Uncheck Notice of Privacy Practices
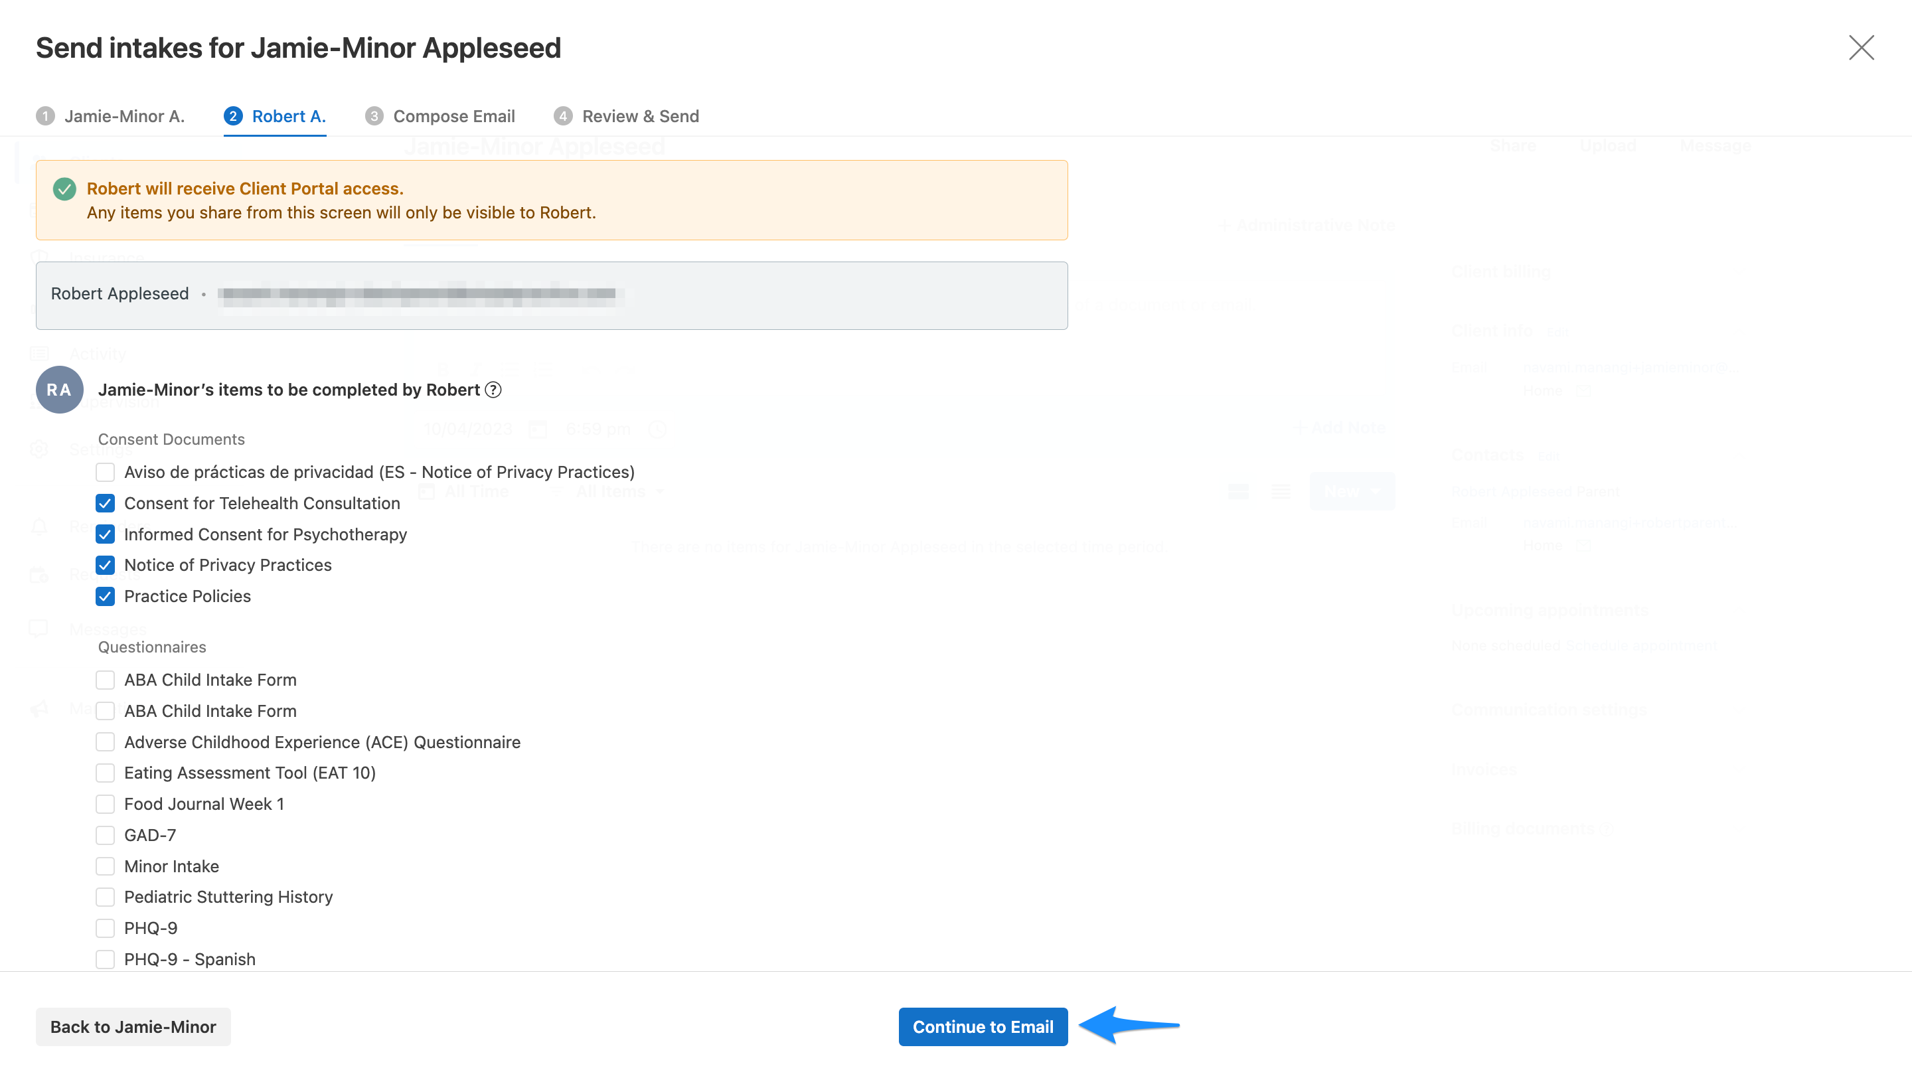The image size is (1912, 1082). (x=106, y=565)
